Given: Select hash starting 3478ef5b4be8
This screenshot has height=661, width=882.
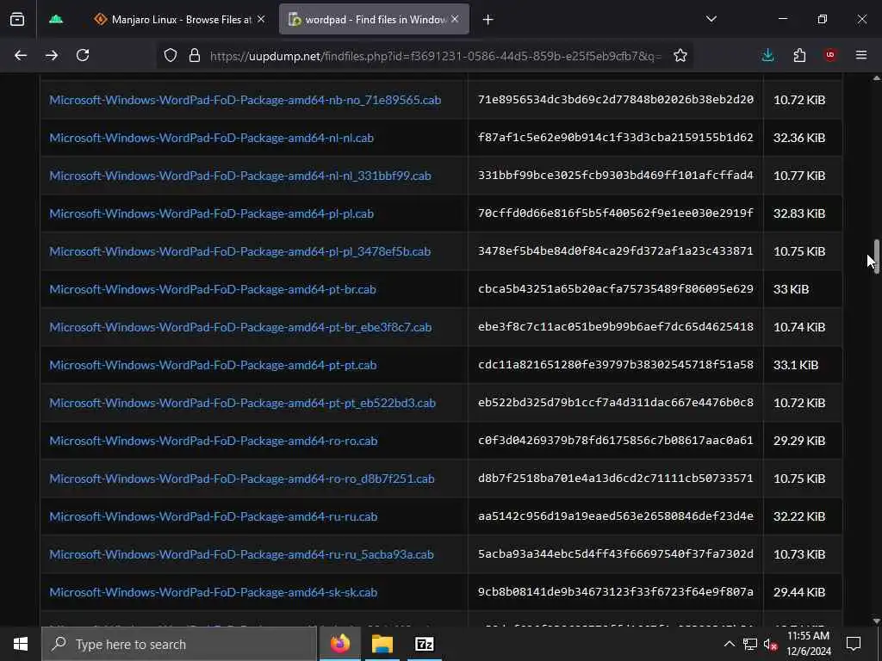Looking at the screenshot, I should 615,250.
